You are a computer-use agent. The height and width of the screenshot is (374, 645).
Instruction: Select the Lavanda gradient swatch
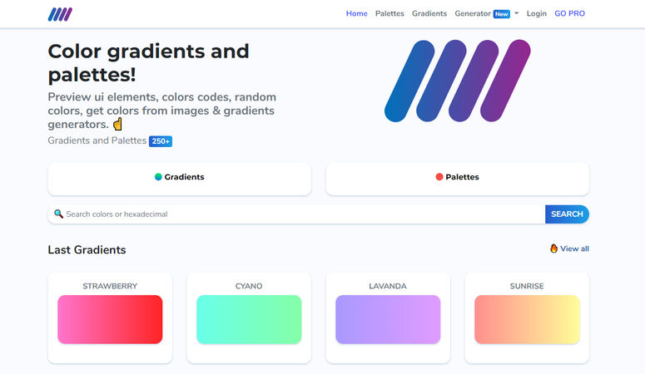tap(388, 319)
